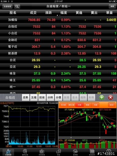Viewport: 117px width, 156px height.
Task: Add 台指近 with green plus icon
Action: click(101, 97)
